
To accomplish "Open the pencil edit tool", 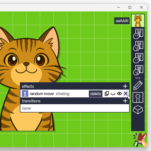I will 138,86.
